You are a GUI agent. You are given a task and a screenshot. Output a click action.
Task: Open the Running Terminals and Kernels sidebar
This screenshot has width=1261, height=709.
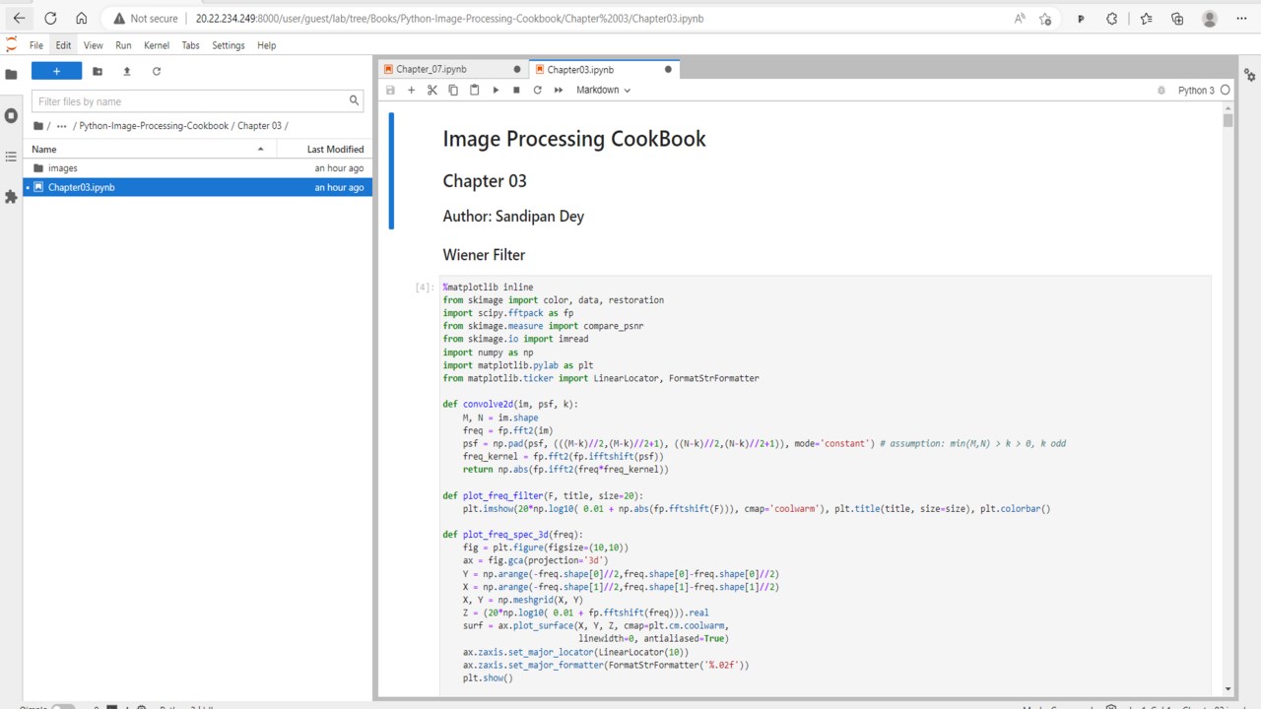tap(11, 116)
